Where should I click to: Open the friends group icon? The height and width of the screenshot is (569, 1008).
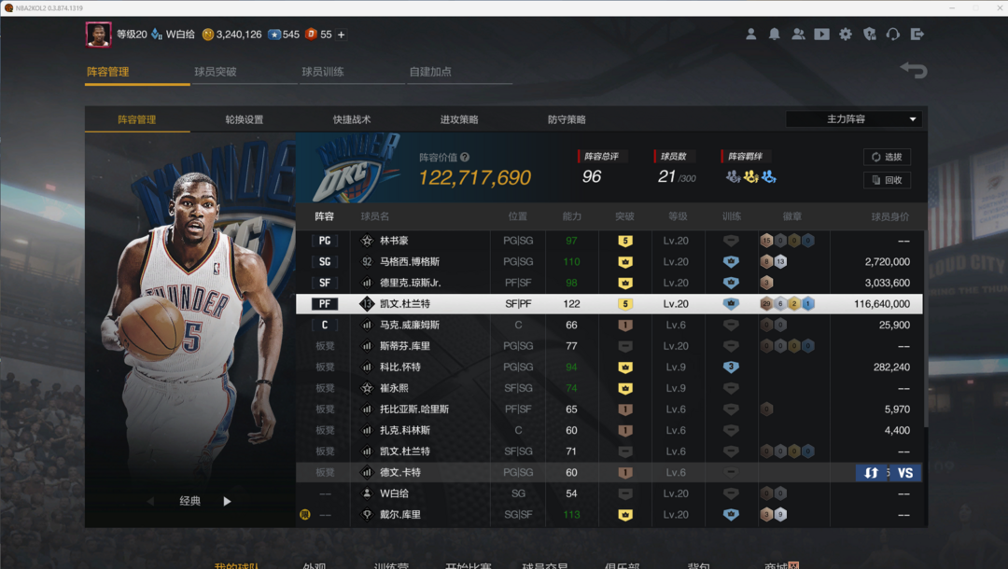798,34
